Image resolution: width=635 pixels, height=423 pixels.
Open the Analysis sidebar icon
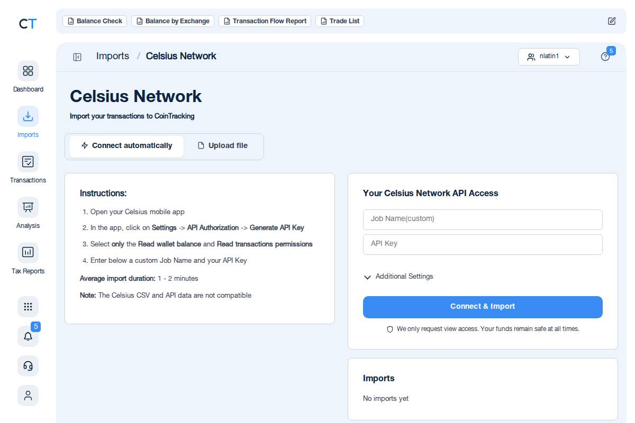point(28,207)
